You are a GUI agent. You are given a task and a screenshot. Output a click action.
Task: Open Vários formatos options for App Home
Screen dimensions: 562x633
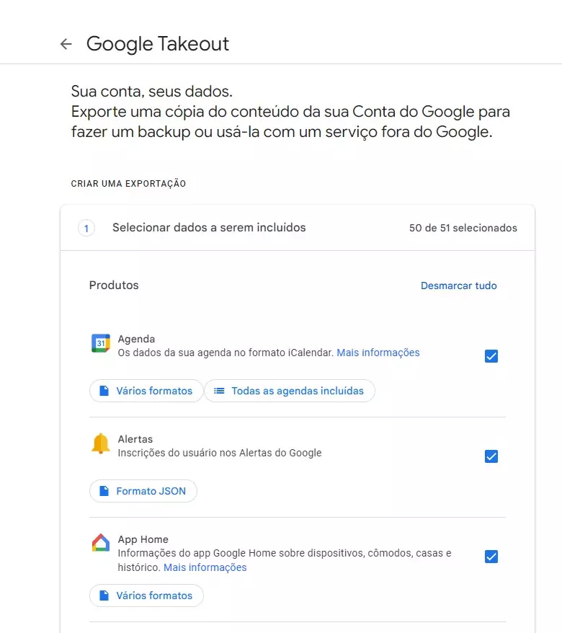point(146,596)
